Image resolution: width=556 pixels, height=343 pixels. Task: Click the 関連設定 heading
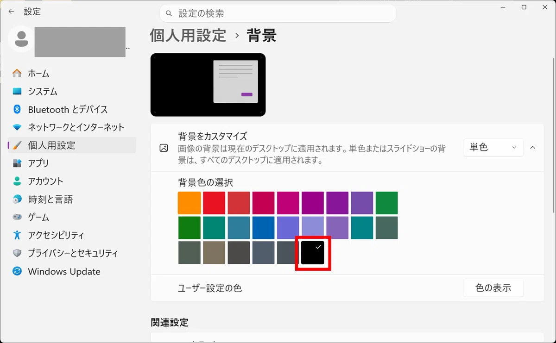tap(170, 322)
